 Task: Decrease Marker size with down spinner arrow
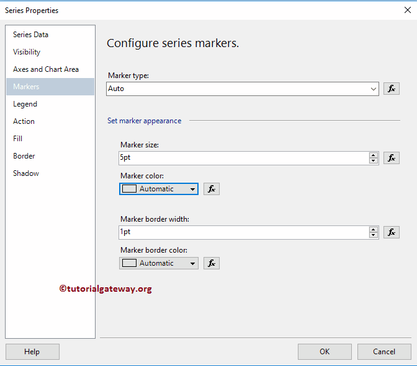(x=374, y=161)
